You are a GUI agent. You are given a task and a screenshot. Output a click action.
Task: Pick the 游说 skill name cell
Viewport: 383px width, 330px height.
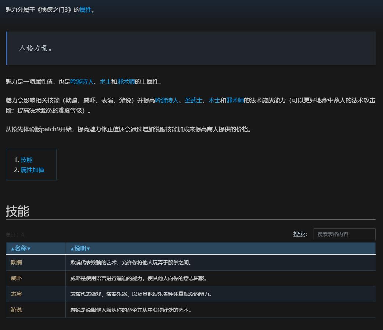(17, 310)
